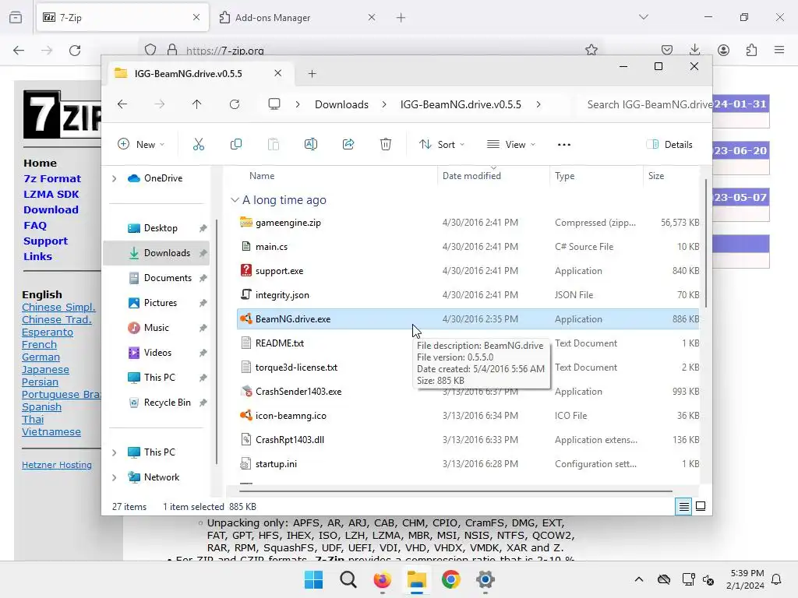The image size is (798, 598).
Task: Expand the This PC tree node chevron
Action: [x=115, y=452]
